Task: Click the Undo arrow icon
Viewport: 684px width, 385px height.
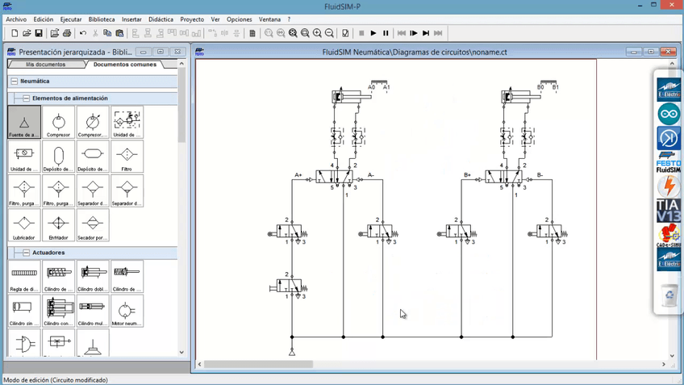Action: (x=82, y=33)
